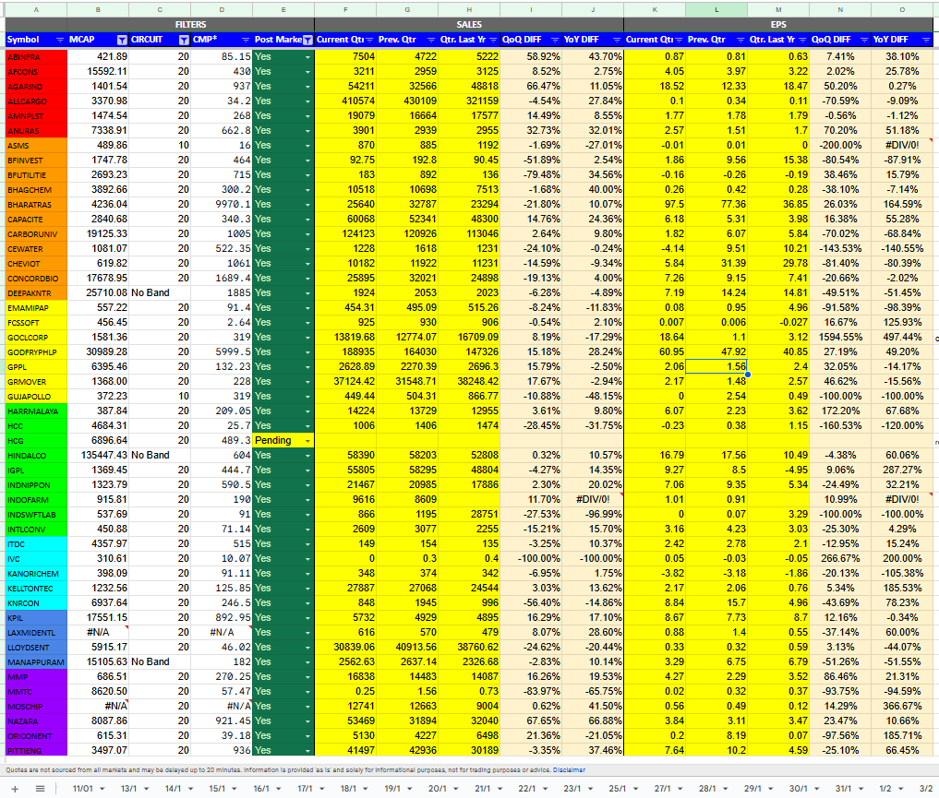
Task: Open Sales Prev. Qtr filter icon
Action: [431, 40]
